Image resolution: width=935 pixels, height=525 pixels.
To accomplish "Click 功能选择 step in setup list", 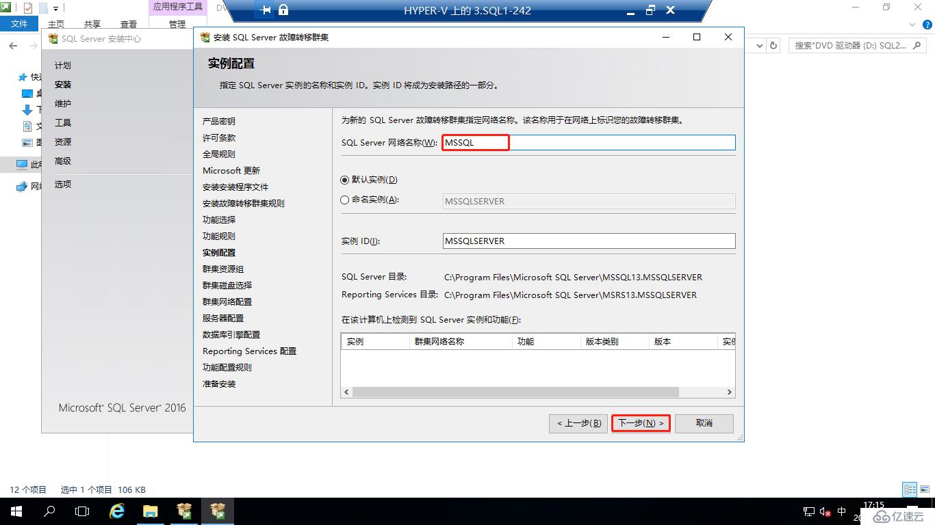I will click(x=219, y=220).
